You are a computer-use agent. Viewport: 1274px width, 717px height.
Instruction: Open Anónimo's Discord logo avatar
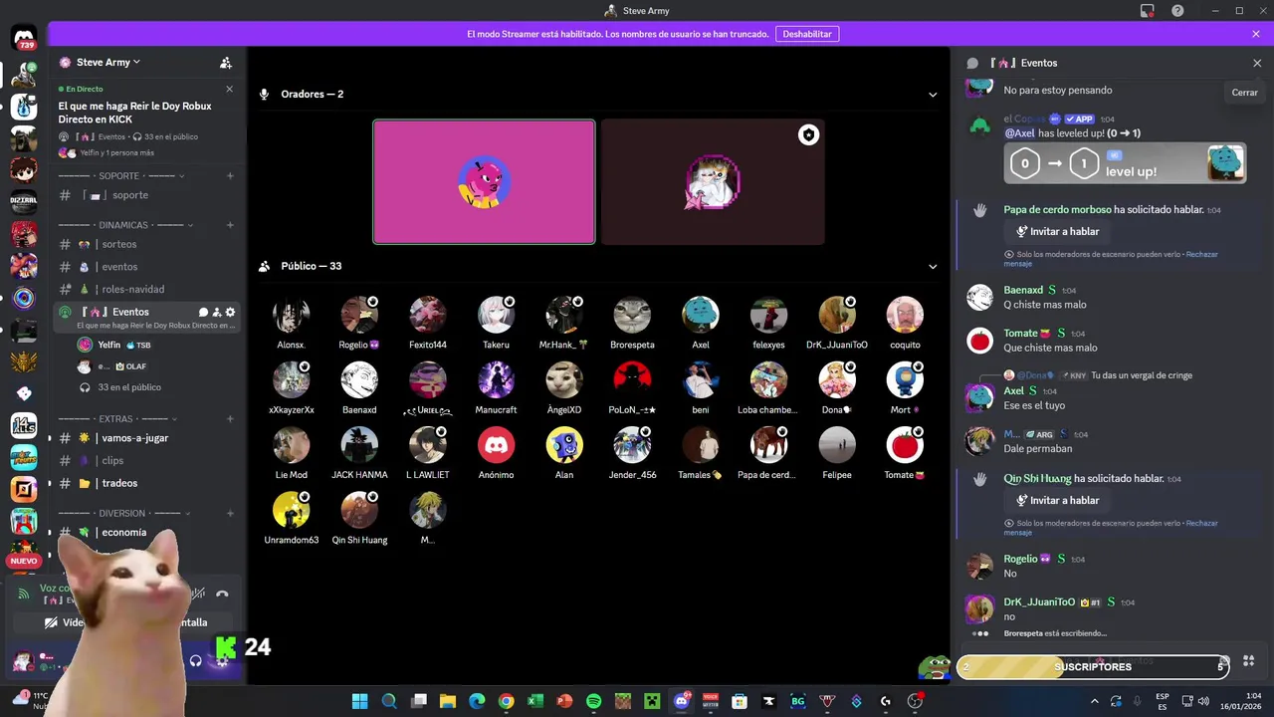pyautogui.click(x=496, y=445)
